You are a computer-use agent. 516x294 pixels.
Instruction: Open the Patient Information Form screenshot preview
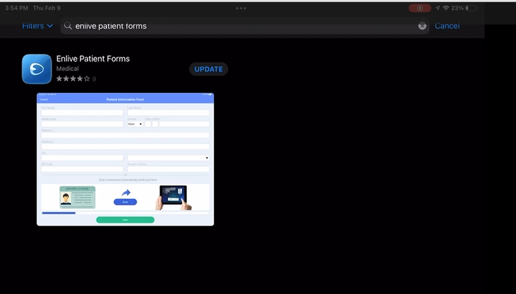pos(126,159)
